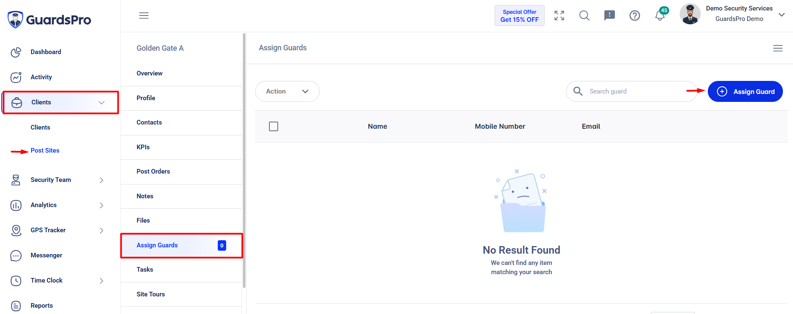Click the GuardsPro logo

point(49,20)
